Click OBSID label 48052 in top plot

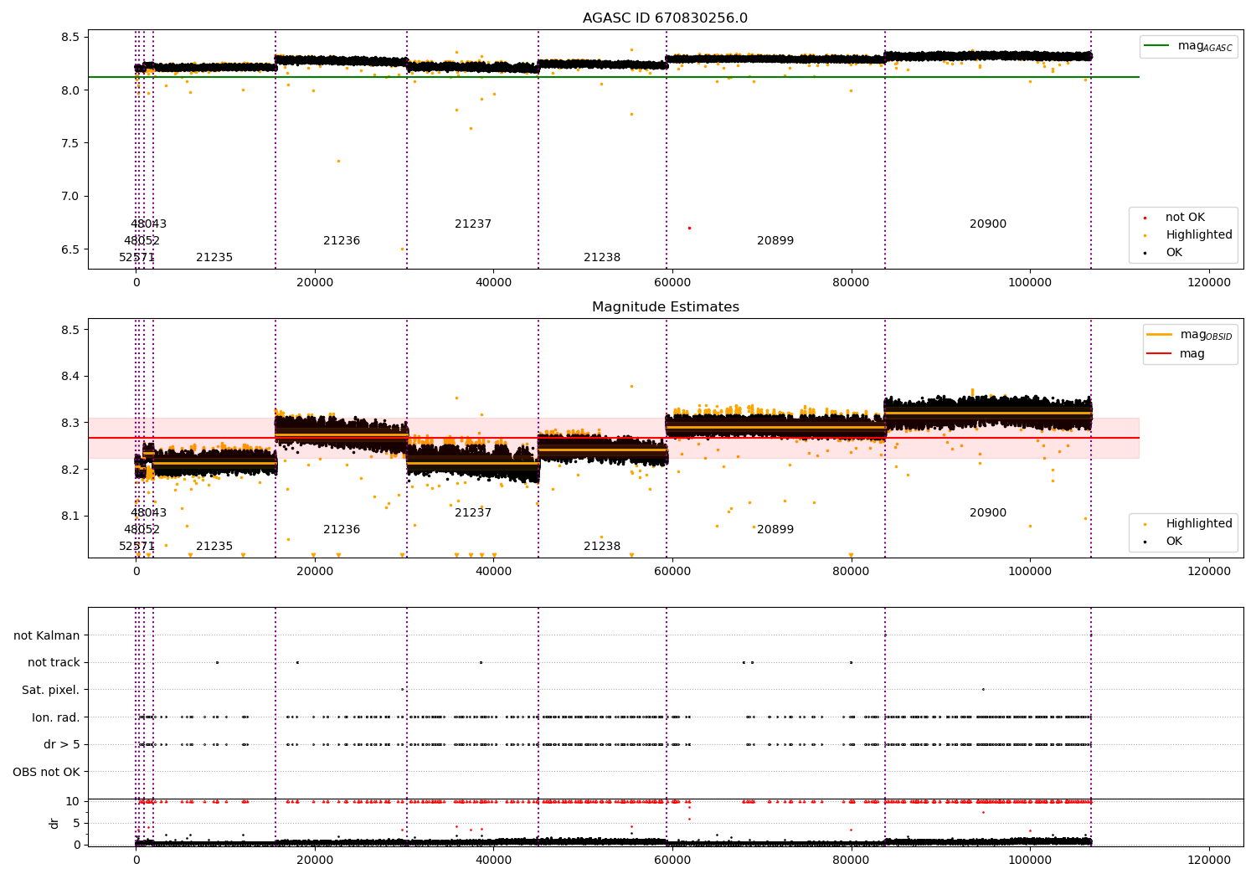click(142, 241)
